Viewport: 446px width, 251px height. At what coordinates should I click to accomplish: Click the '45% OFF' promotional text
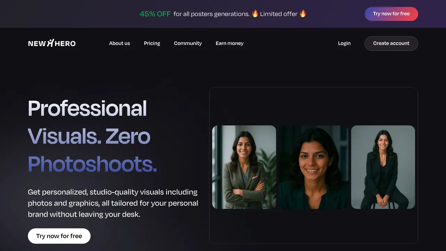click(155, 14)
